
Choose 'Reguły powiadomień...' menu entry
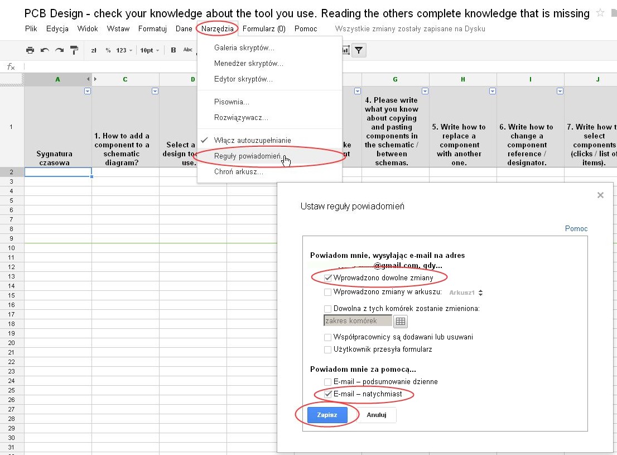click(x=269, y=156)
